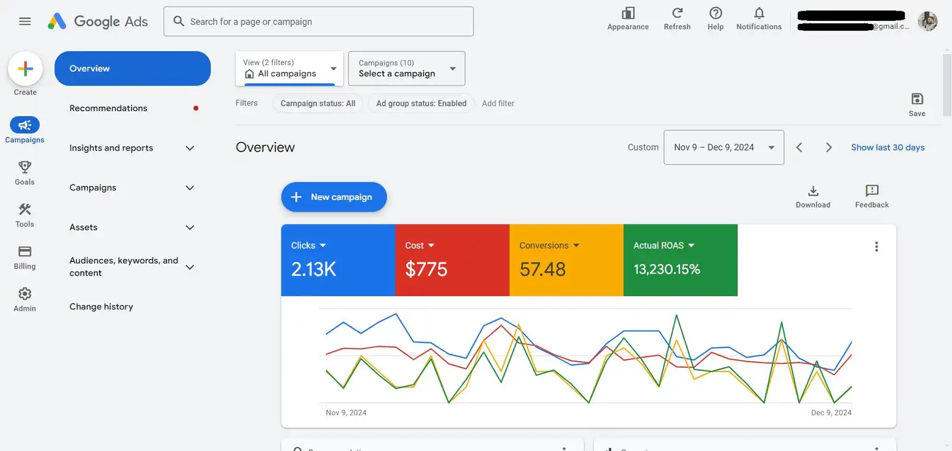The width and height of the screenshot is (952, 451).
Task: Open Tools from the sidebar
Action: click(x=24, y=209)
